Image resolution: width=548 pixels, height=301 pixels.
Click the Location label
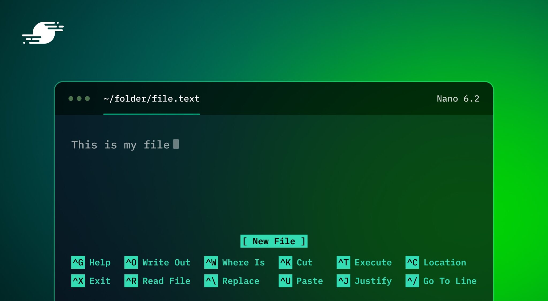(445, 263)
